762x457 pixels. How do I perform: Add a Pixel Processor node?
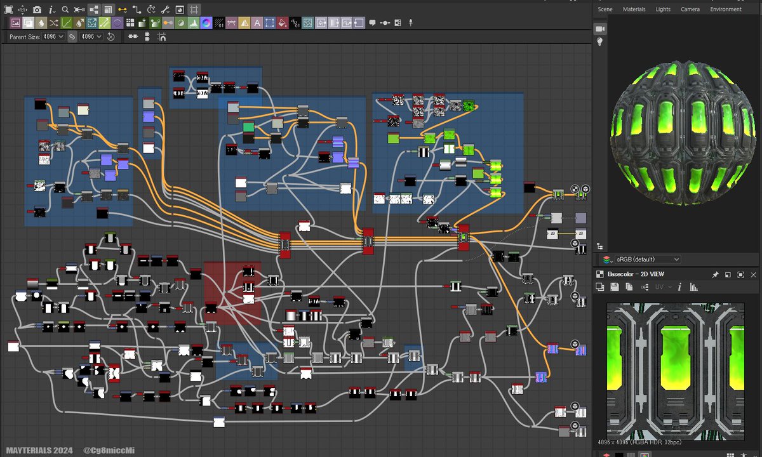coord(219,23)
